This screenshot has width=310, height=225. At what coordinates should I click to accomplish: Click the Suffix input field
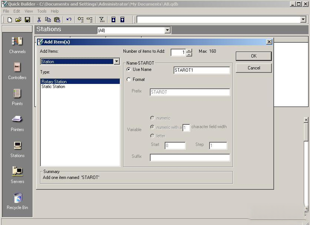(x=190, y=157)
